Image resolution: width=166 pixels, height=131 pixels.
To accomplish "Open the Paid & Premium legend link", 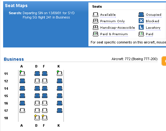I will (x=114, y=34).
